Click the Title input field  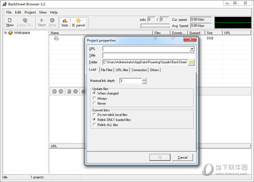tap(148, 55)
